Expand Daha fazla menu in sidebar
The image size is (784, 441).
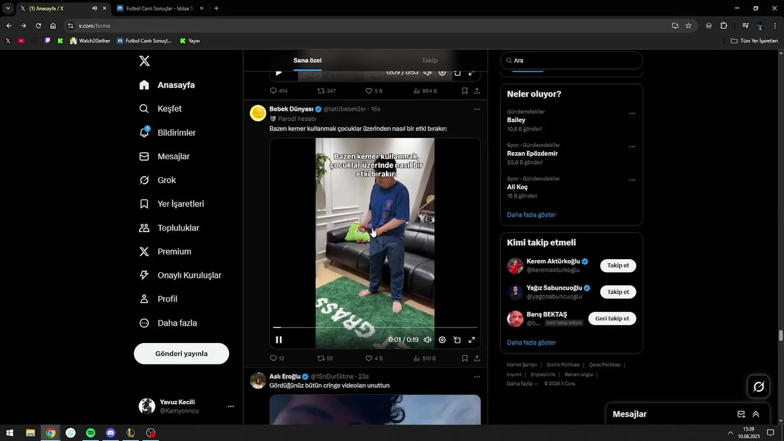[x=168, y=323]
